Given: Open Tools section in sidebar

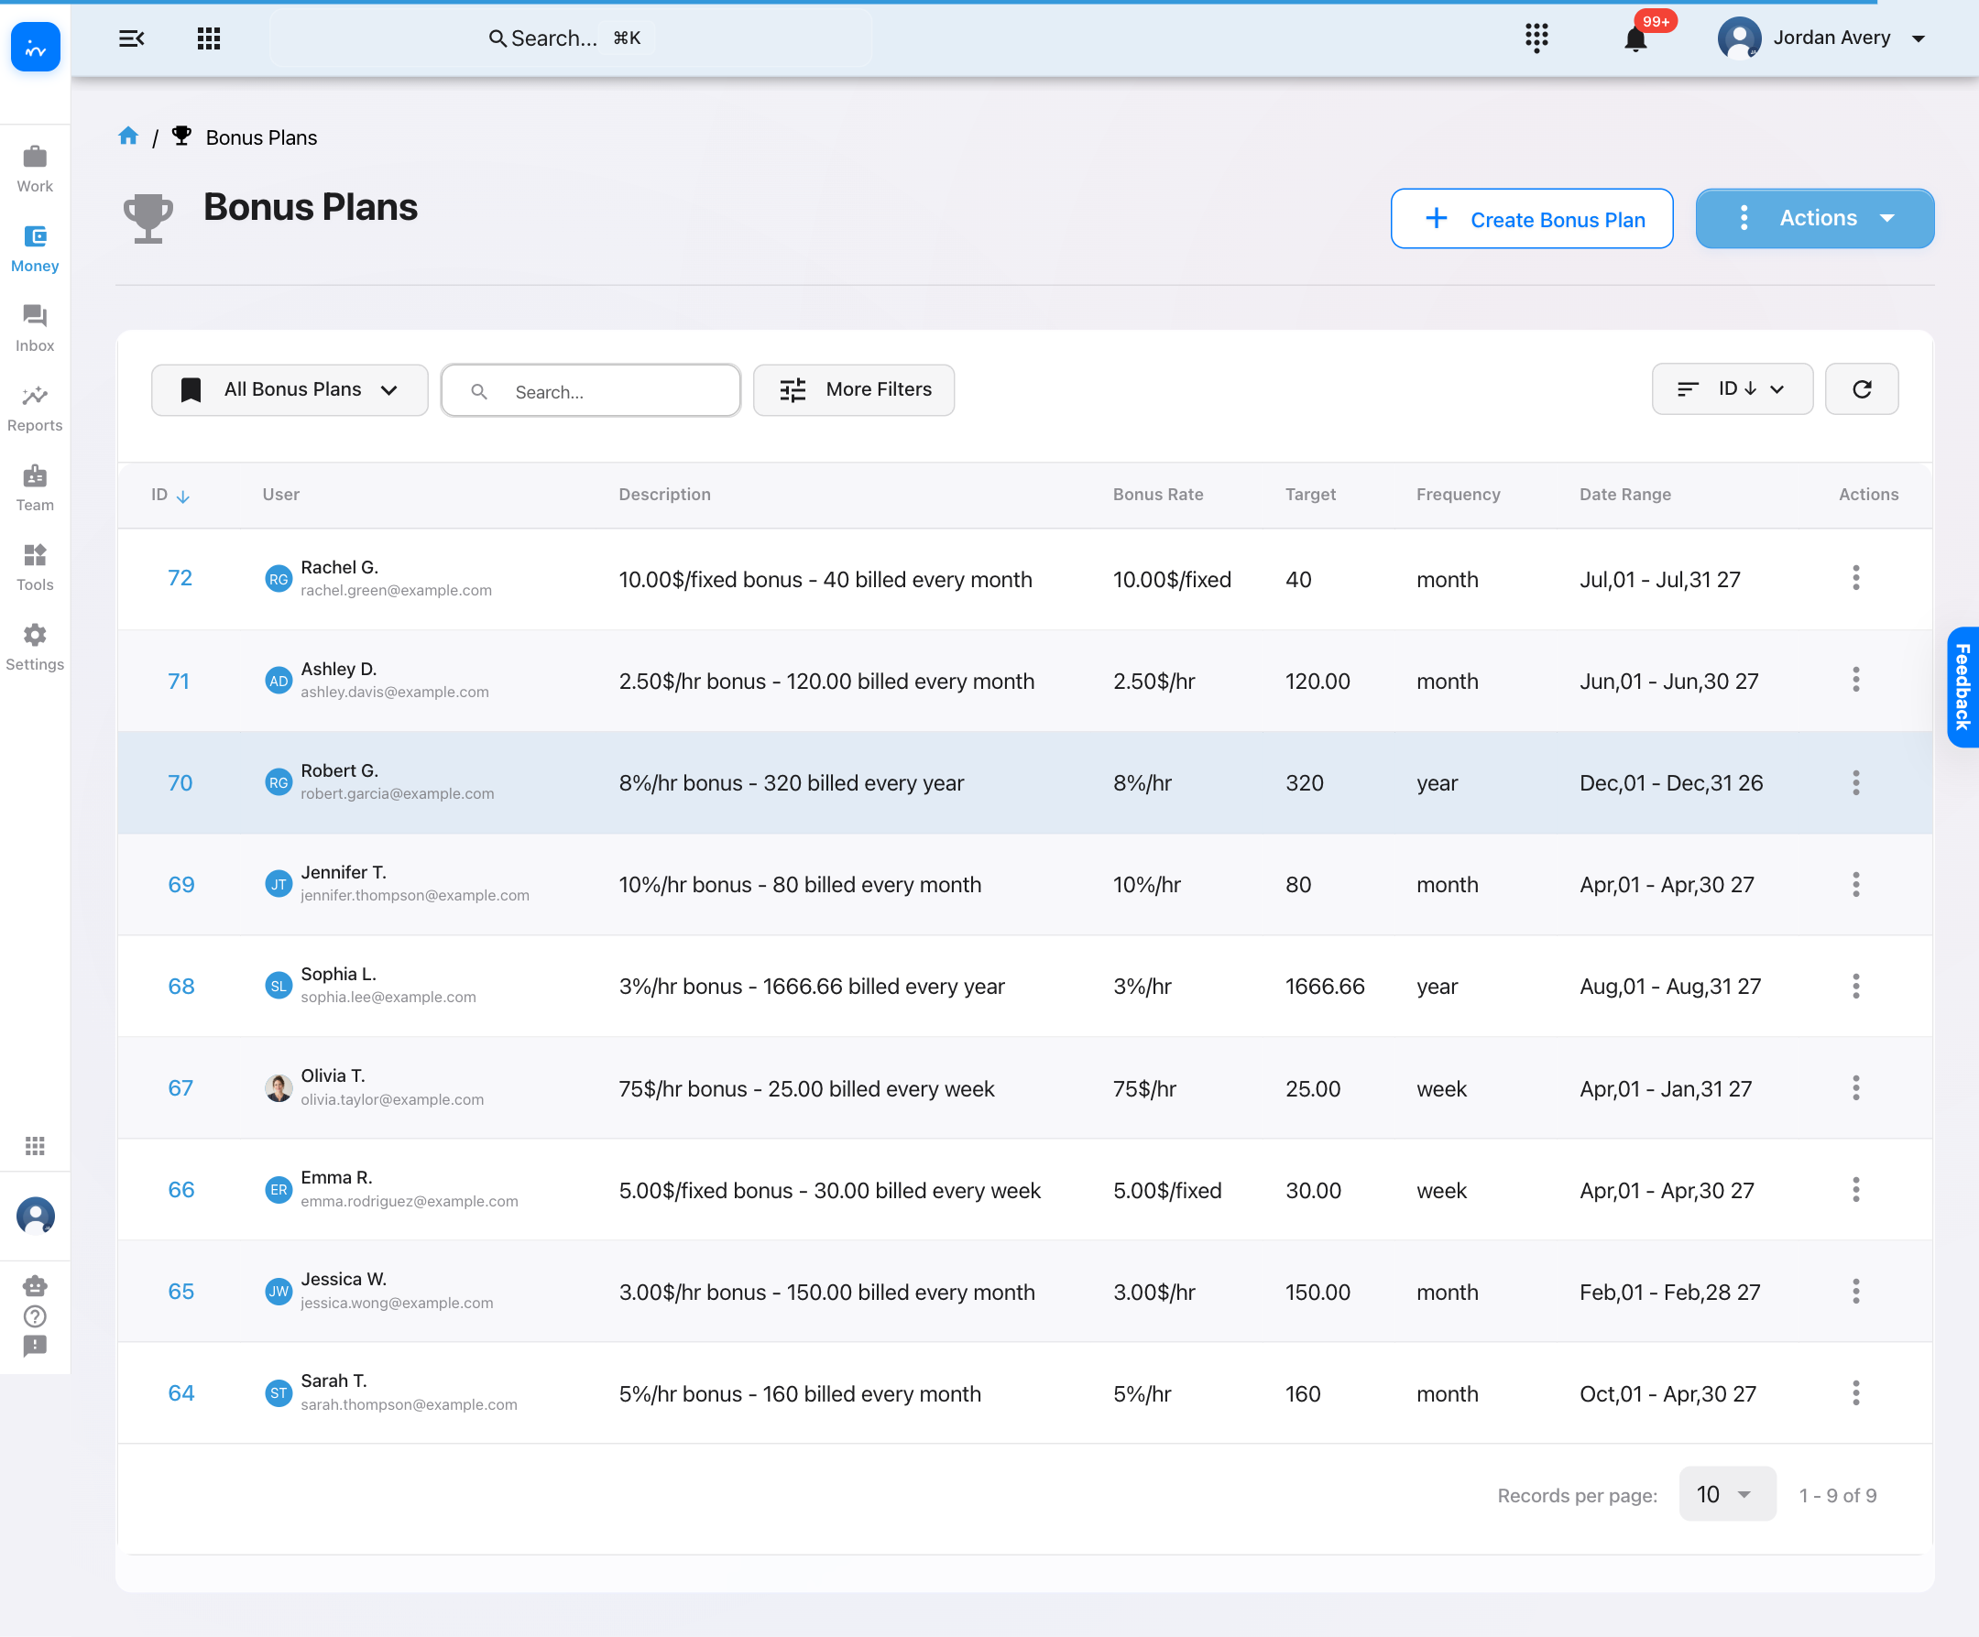Looking at the screenshot, I should 35,568.
